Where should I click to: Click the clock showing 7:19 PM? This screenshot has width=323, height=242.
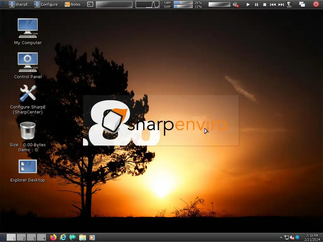click(312, 238)
